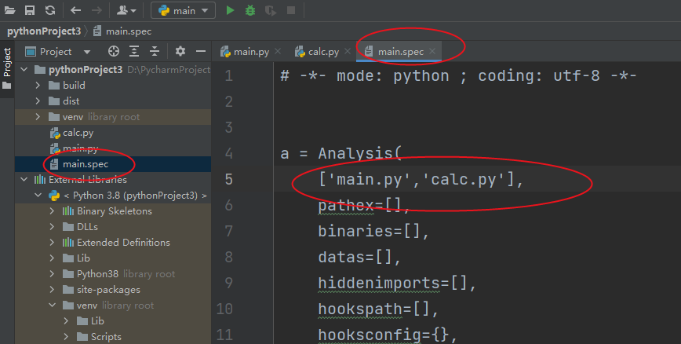Click 'a = Analysis(' in the editor

[342, 153]
